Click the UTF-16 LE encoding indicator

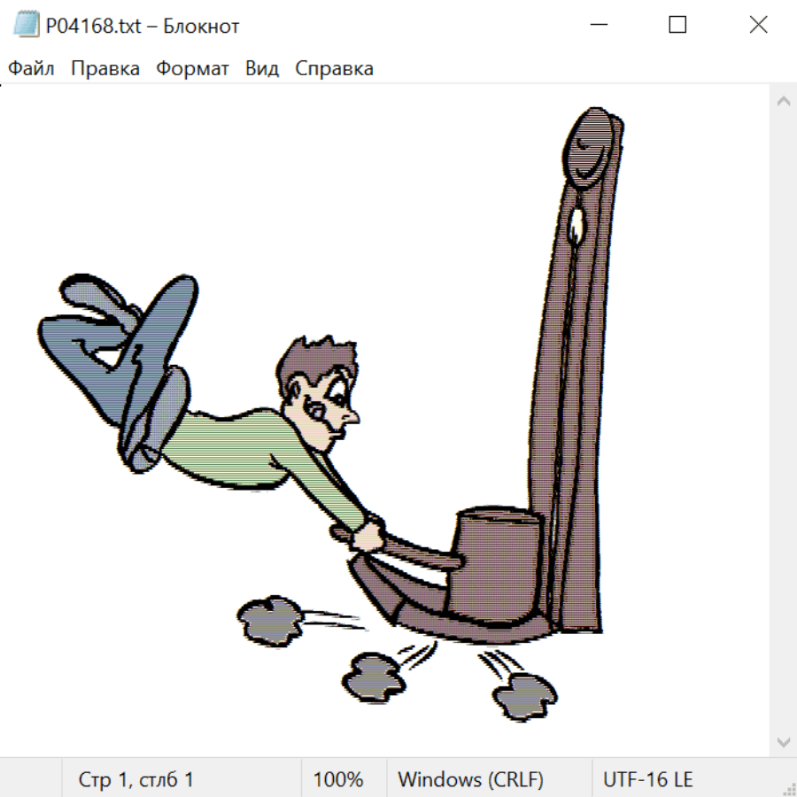(x=647, y=780)
